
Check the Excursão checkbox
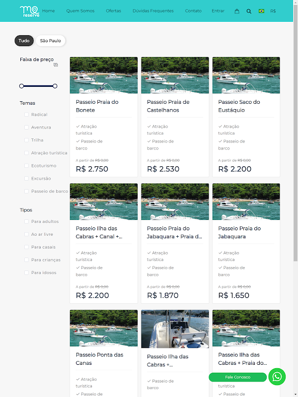click(26, 179)
